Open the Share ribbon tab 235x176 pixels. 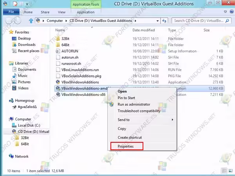point(45,12)
